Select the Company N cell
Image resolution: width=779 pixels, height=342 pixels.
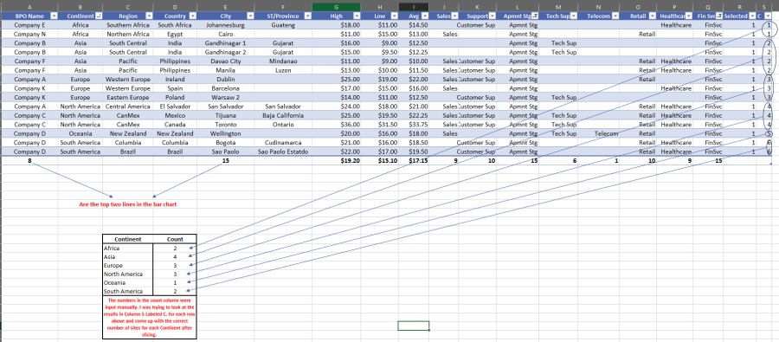click(x=29, y=35)
